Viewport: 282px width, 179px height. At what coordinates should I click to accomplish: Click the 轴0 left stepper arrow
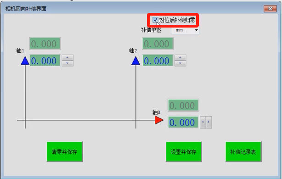pyautogui.click(x=203, y=122)
